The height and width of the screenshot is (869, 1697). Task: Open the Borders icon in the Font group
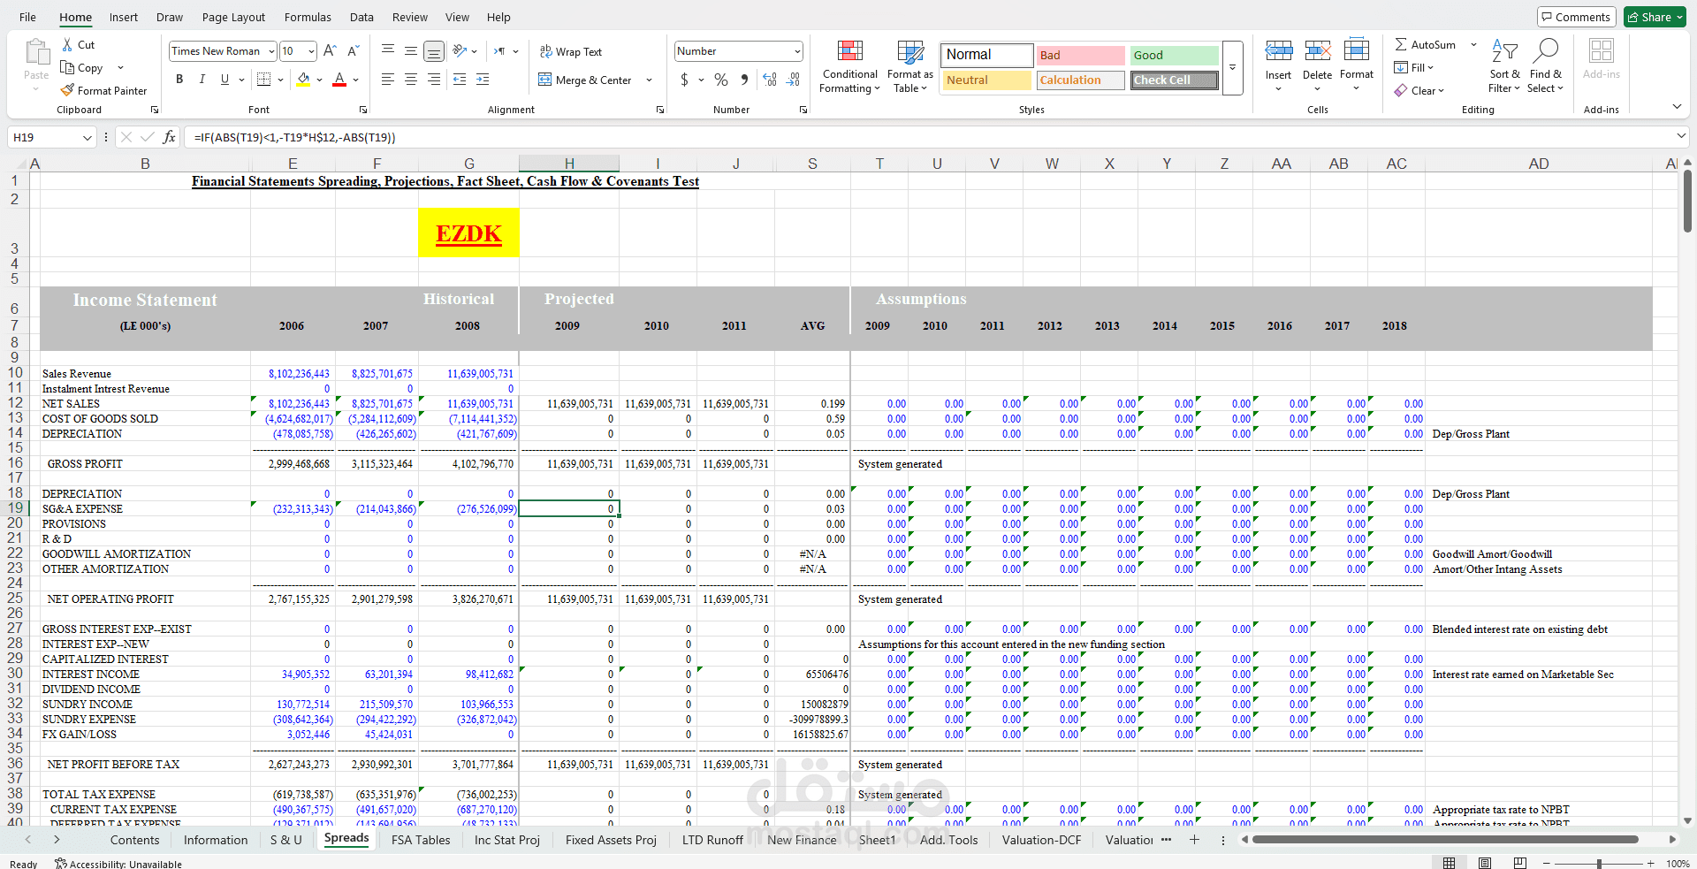click(x=263, y=80)
